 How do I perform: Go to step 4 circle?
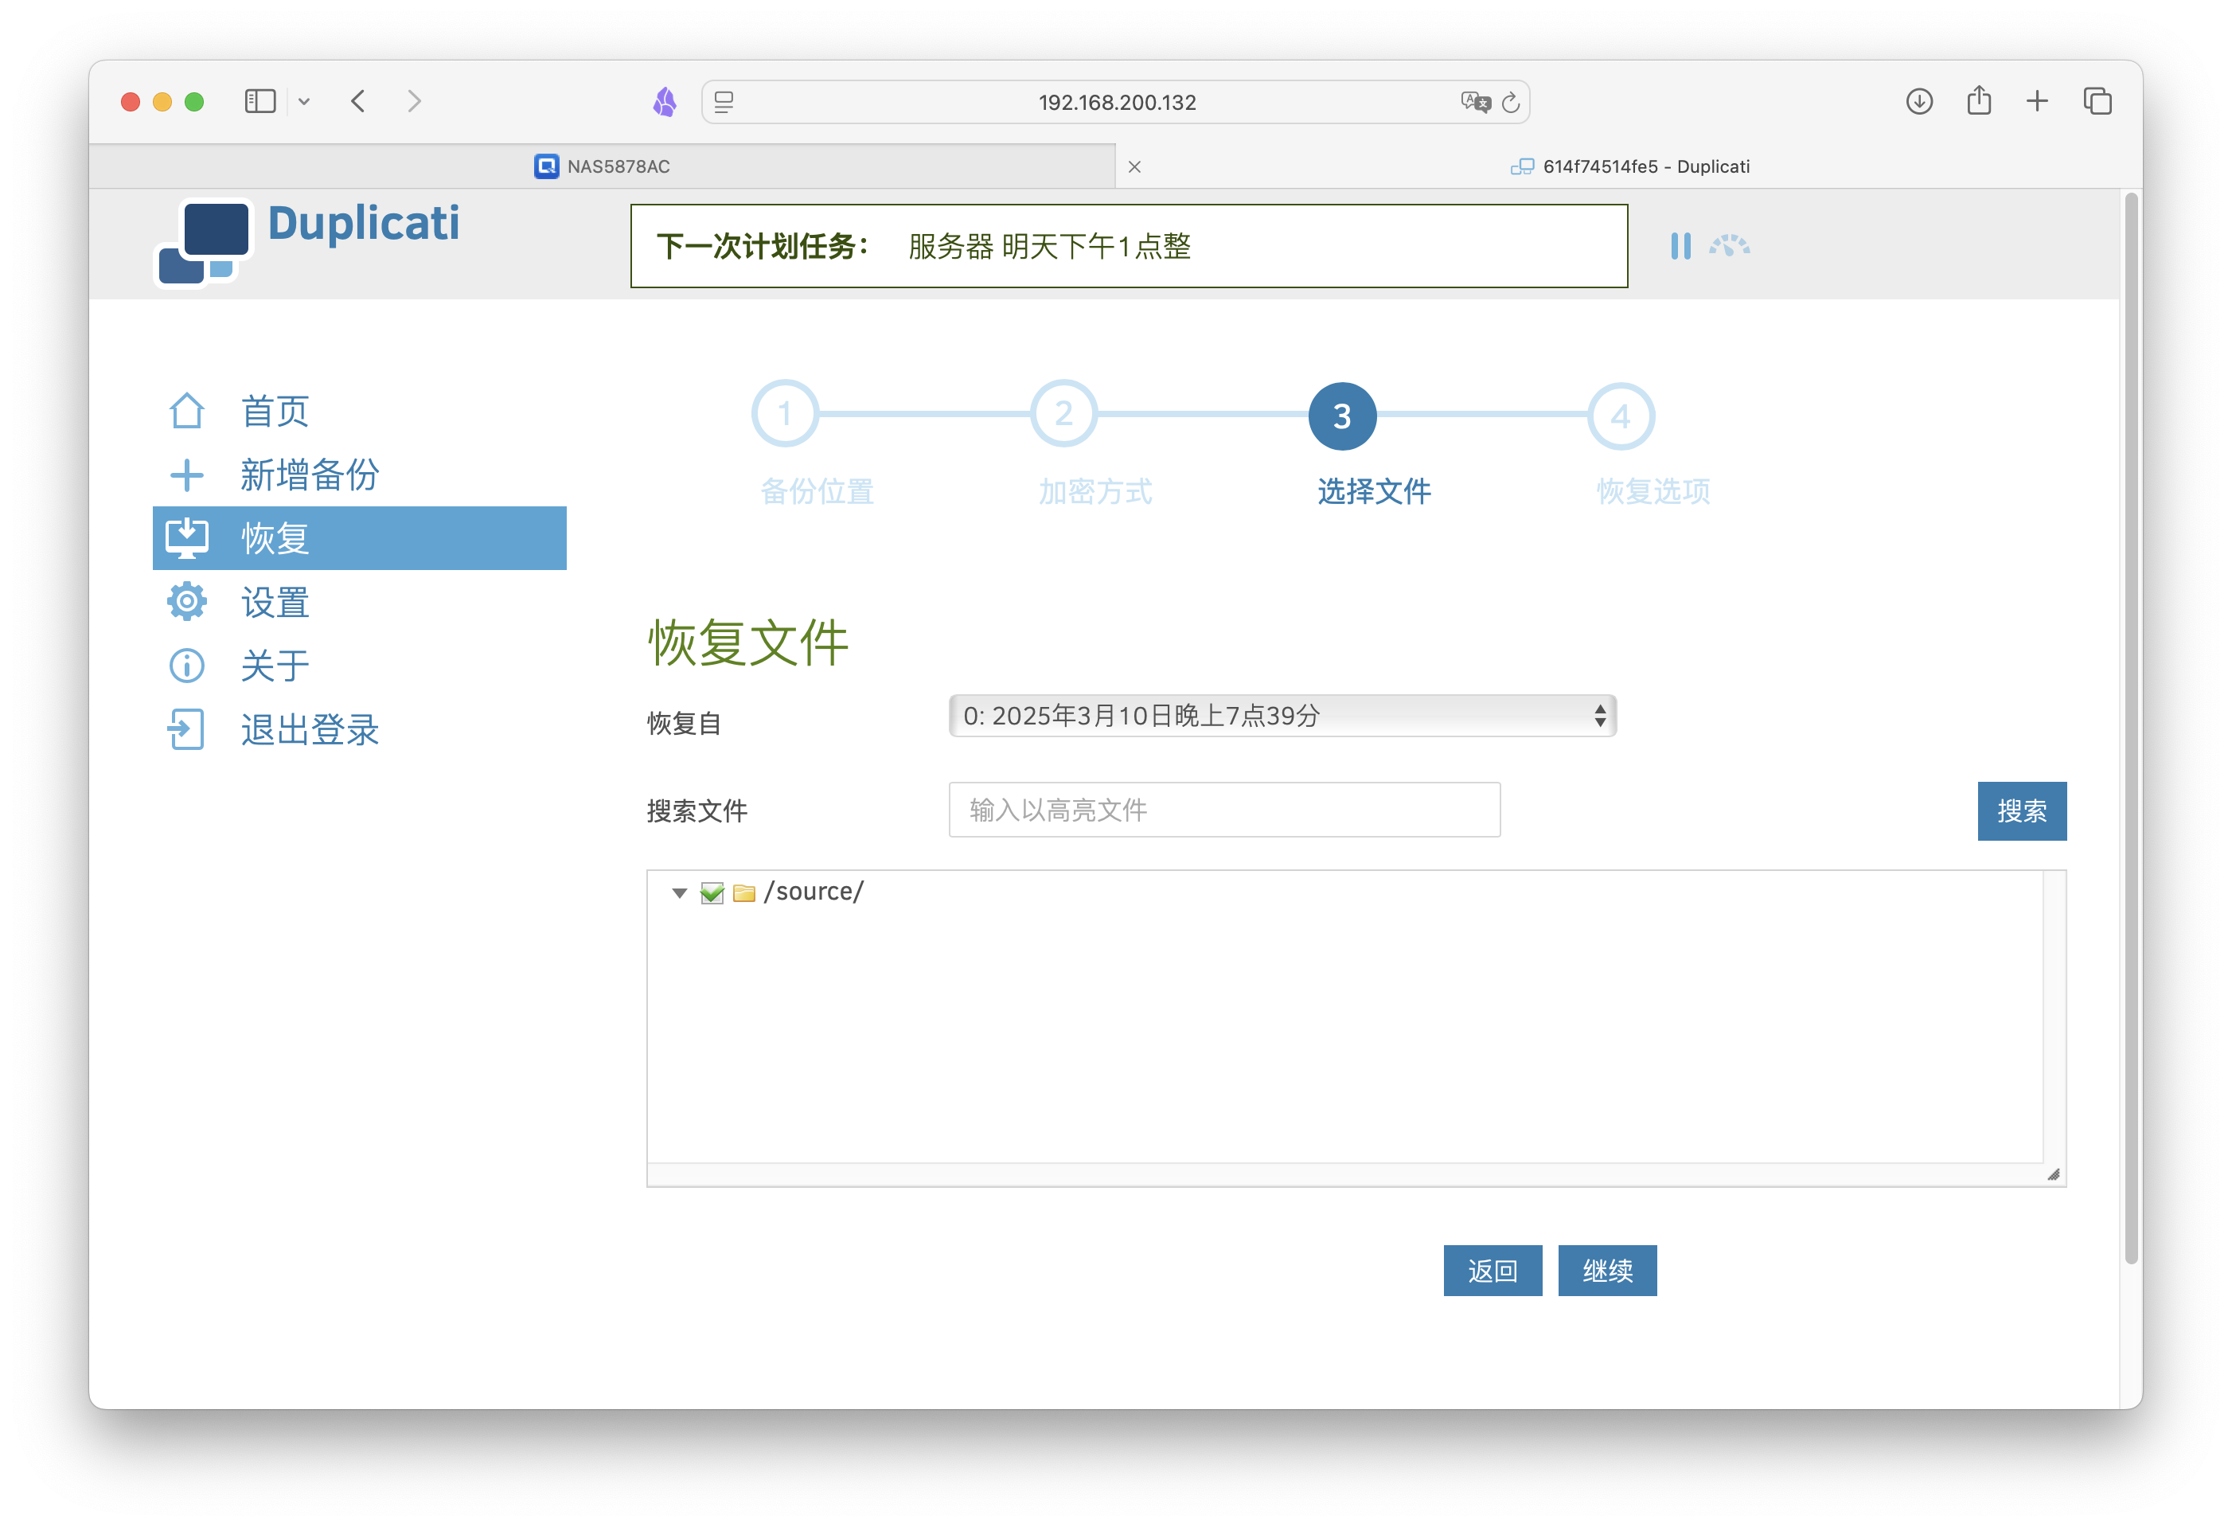1620,415
